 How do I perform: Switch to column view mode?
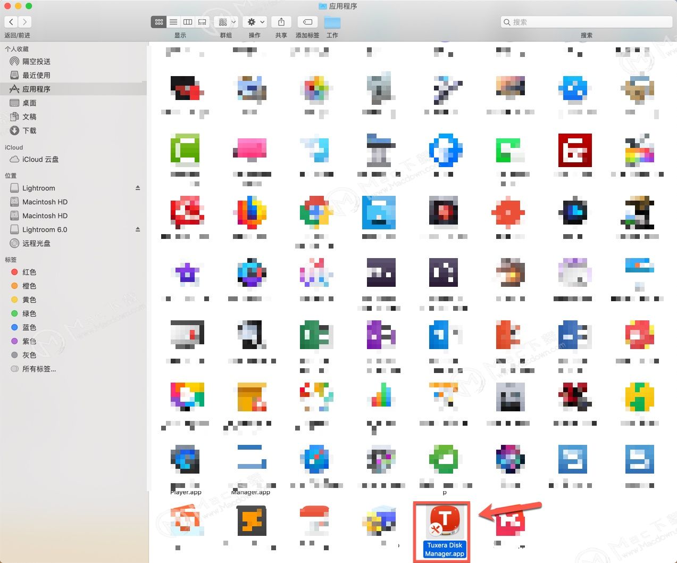[188, 22]
